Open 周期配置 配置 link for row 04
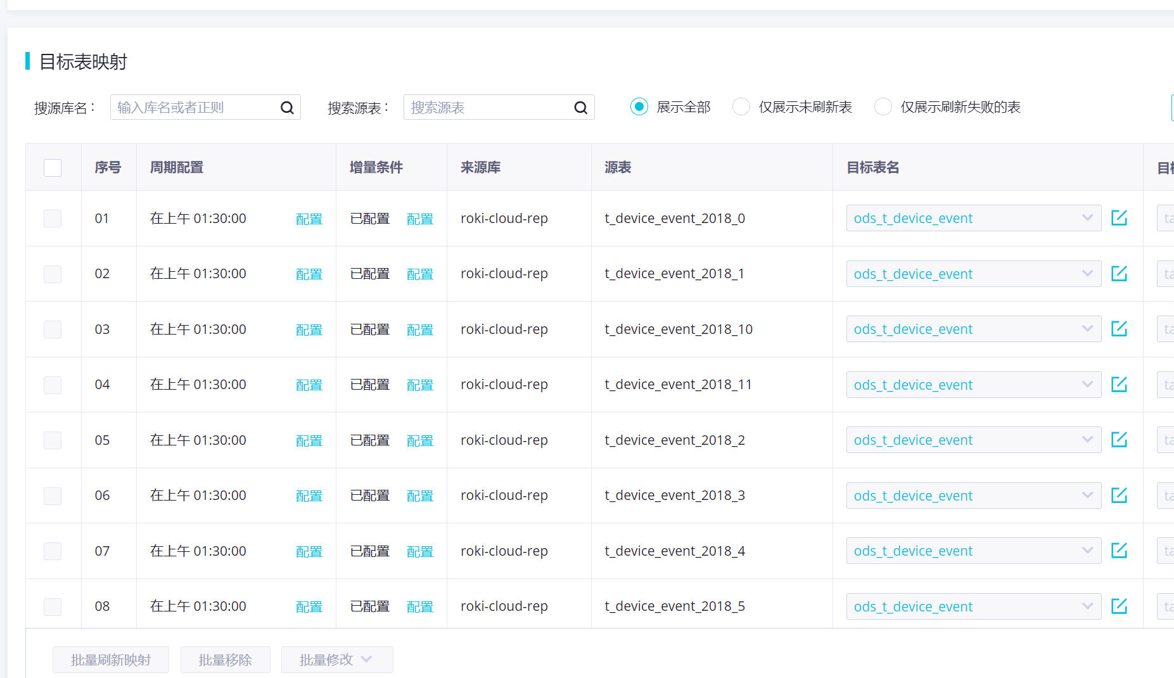This screenshot has width=1174, height=678. pyautogui.click(x=309, y=385)
